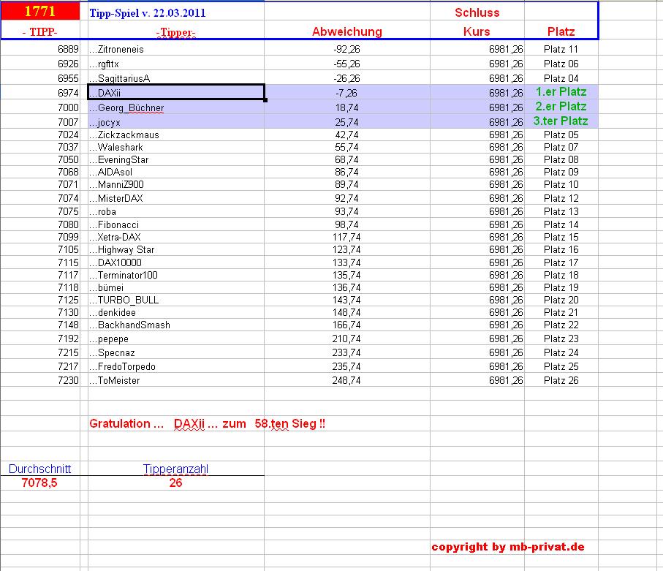Click the Platz 04 cell
This screenshot has width=663, height=571.
click(x=561, y=78)
